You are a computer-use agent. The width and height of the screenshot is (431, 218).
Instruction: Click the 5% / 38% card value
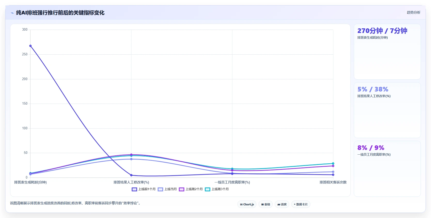(x=373, y=89)
